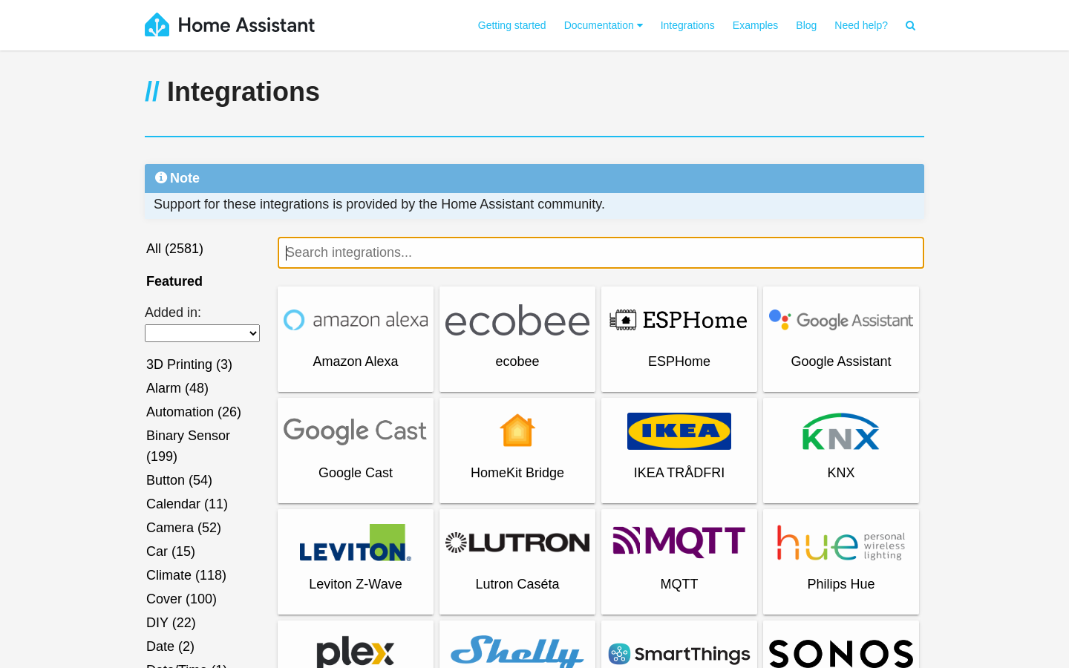This screenshot has width=1069, height=668.
Task: Click the Need help? link
Action: coord(861,26)
